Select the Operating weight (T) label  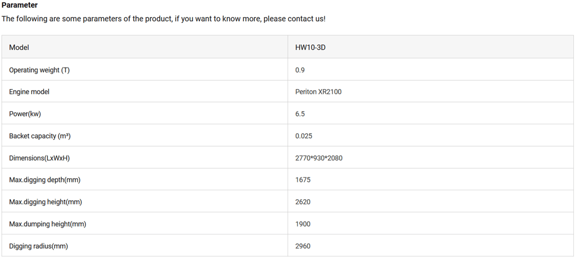[39, 70]
